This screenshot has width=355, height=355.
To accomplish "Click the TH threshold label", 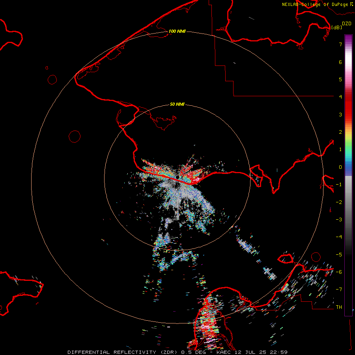I will point(339,307).
